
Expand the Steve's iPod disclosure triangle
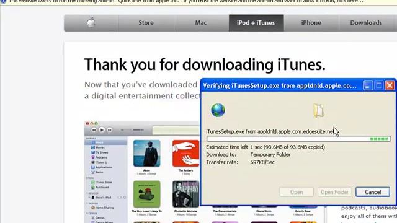click(89, 198)
